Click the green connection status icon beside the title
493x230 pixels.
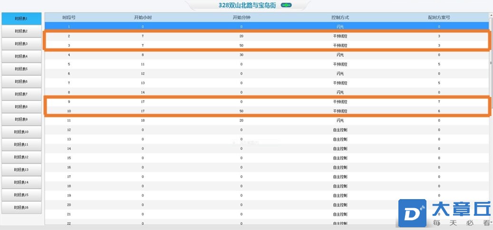point(286,5)
